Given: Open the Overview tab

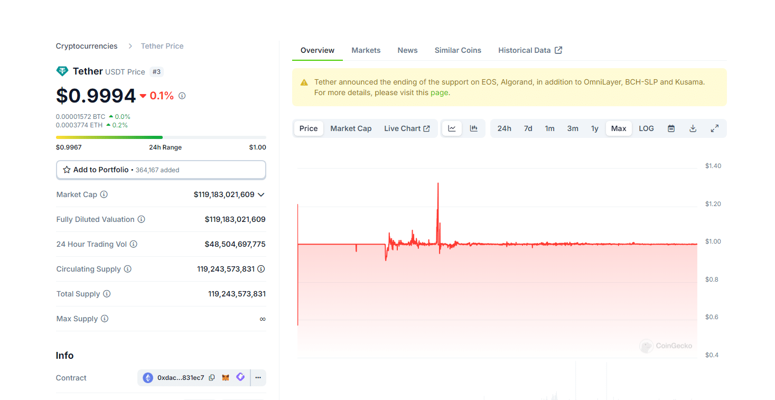Looking at the screenshot, I should [318, 50].
